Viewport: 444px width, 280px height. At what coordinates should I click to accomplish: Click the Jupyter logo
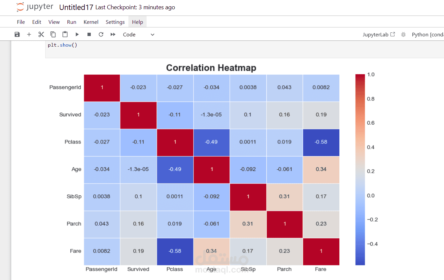click(x=35, y=7)
